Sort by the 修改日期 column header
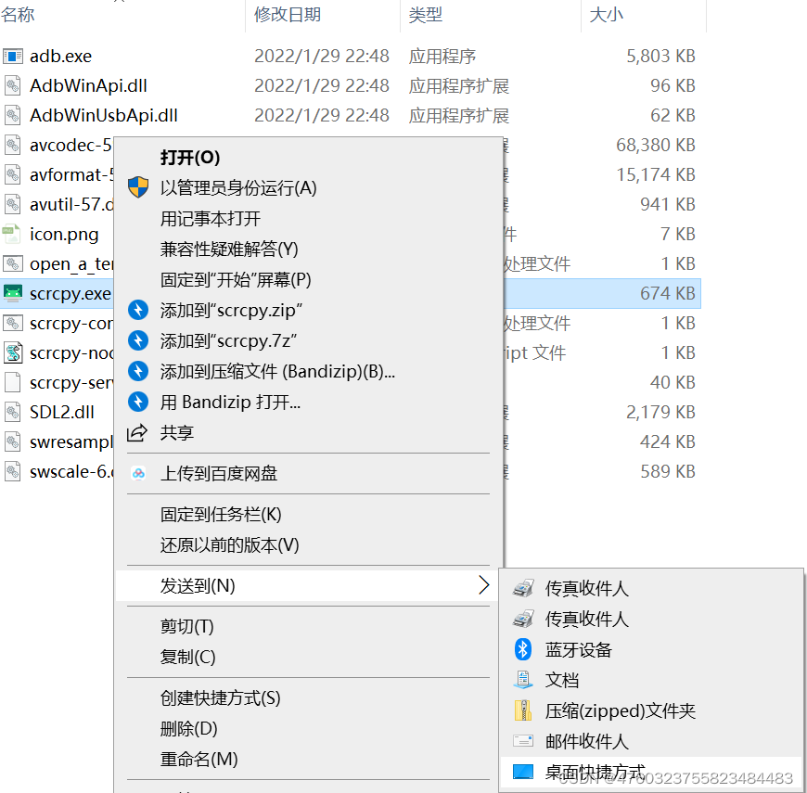Image resolution: width=807 pixels, height=793 pixels. pos(288,15)
